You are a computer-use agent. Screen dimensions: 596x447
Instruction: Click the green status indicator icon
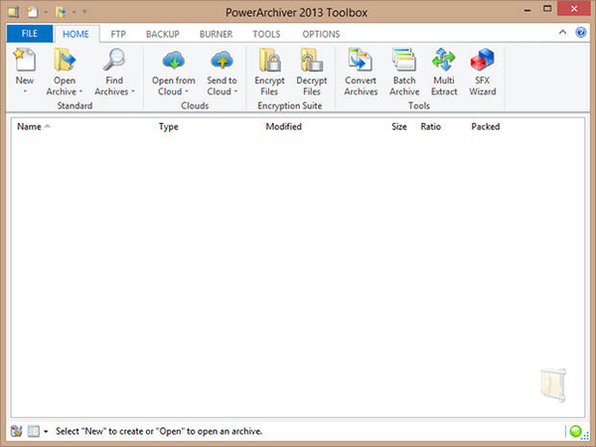click(575, 431)
